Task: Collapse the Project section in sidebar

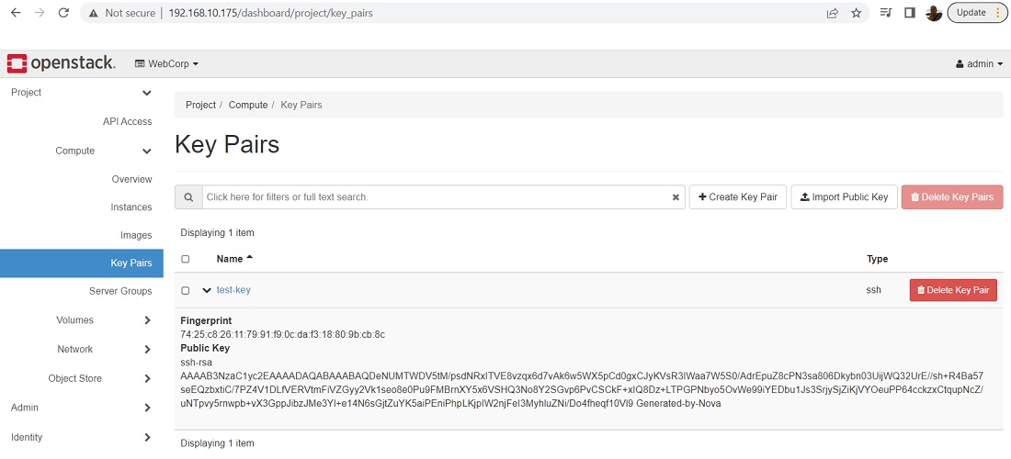Action: click(147, 93)
